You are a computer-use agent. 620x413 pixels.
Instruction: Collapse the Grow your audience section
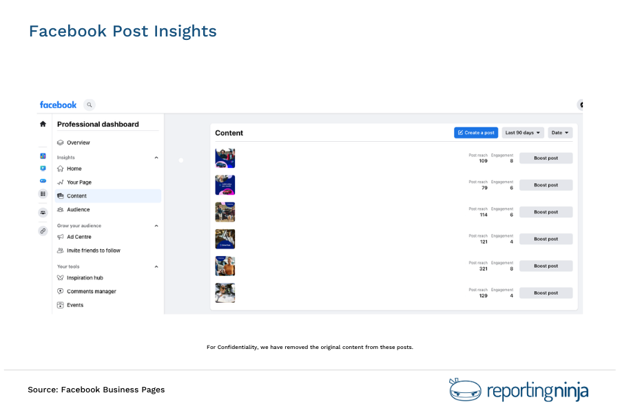(x=156, y=225)
